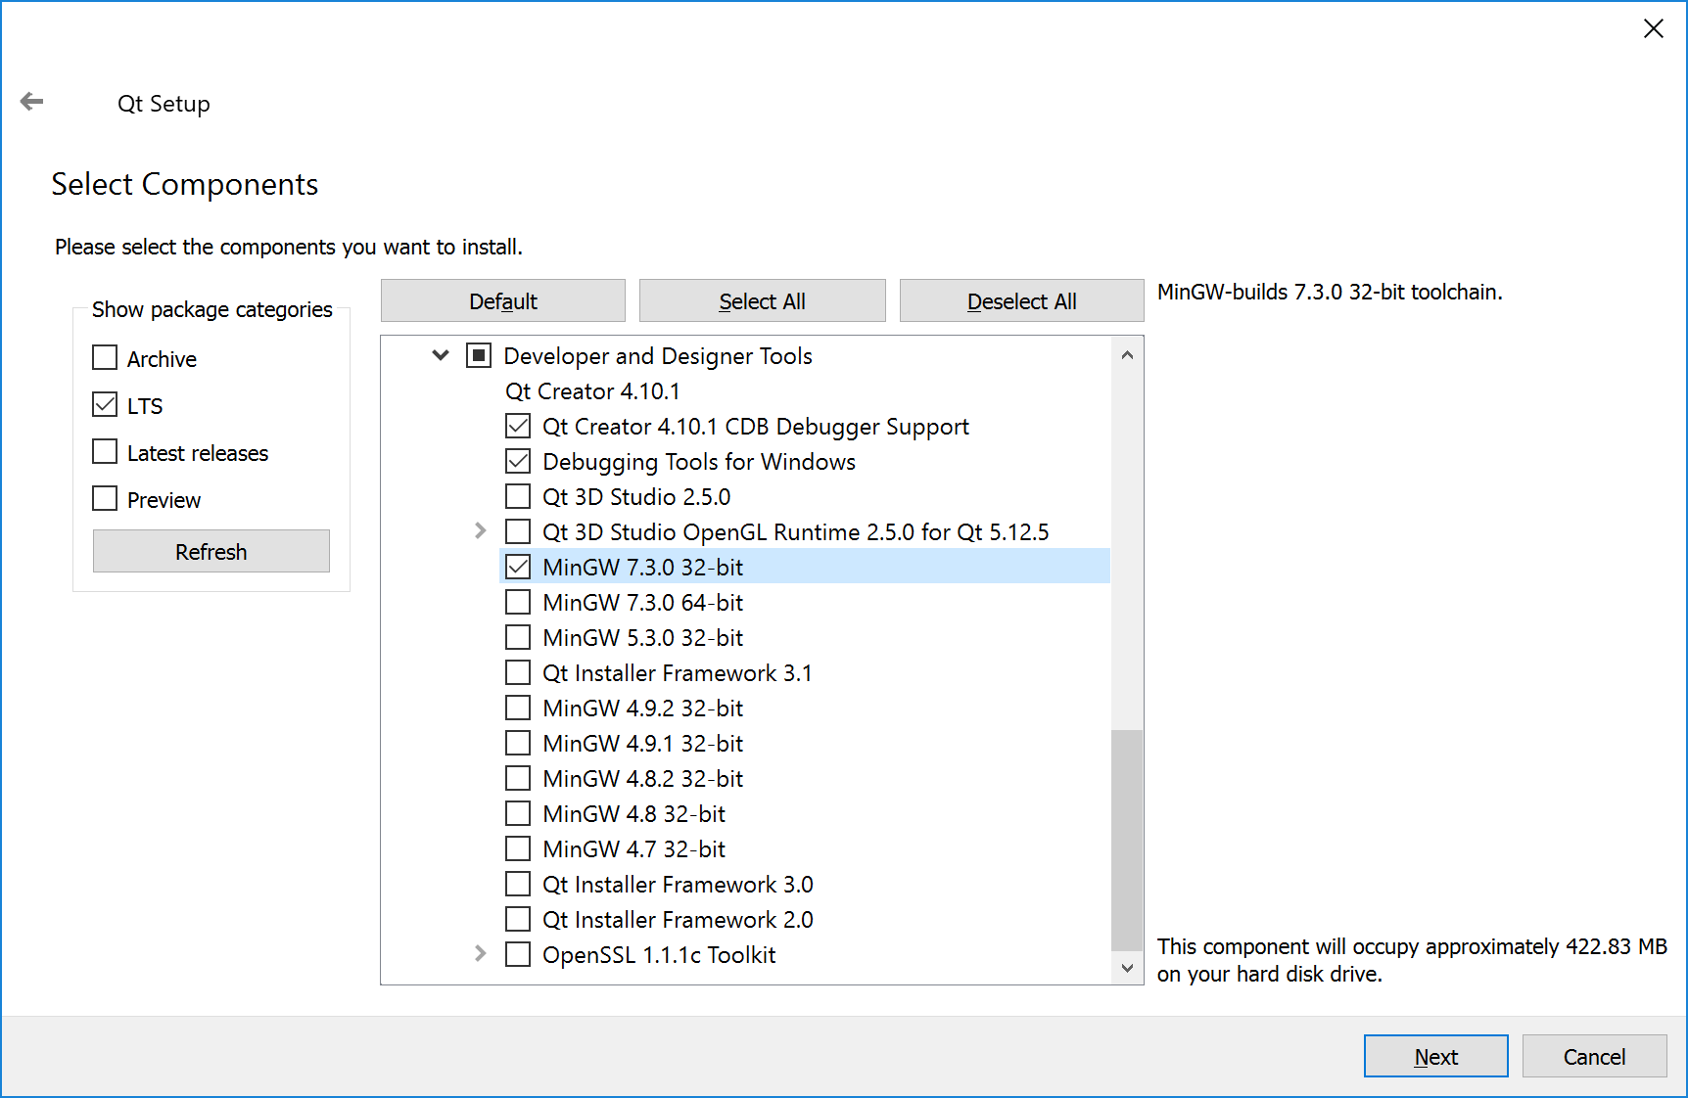
Task: Click the Refresh button
Action: [211, 552]
